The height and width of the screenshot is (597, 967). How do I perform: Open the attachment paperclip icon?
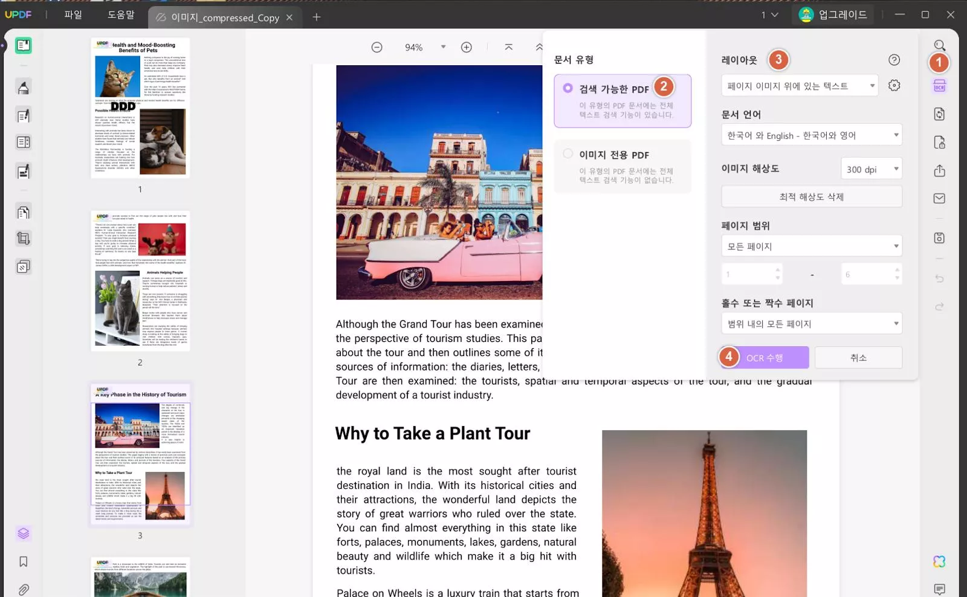coord(24,589)
